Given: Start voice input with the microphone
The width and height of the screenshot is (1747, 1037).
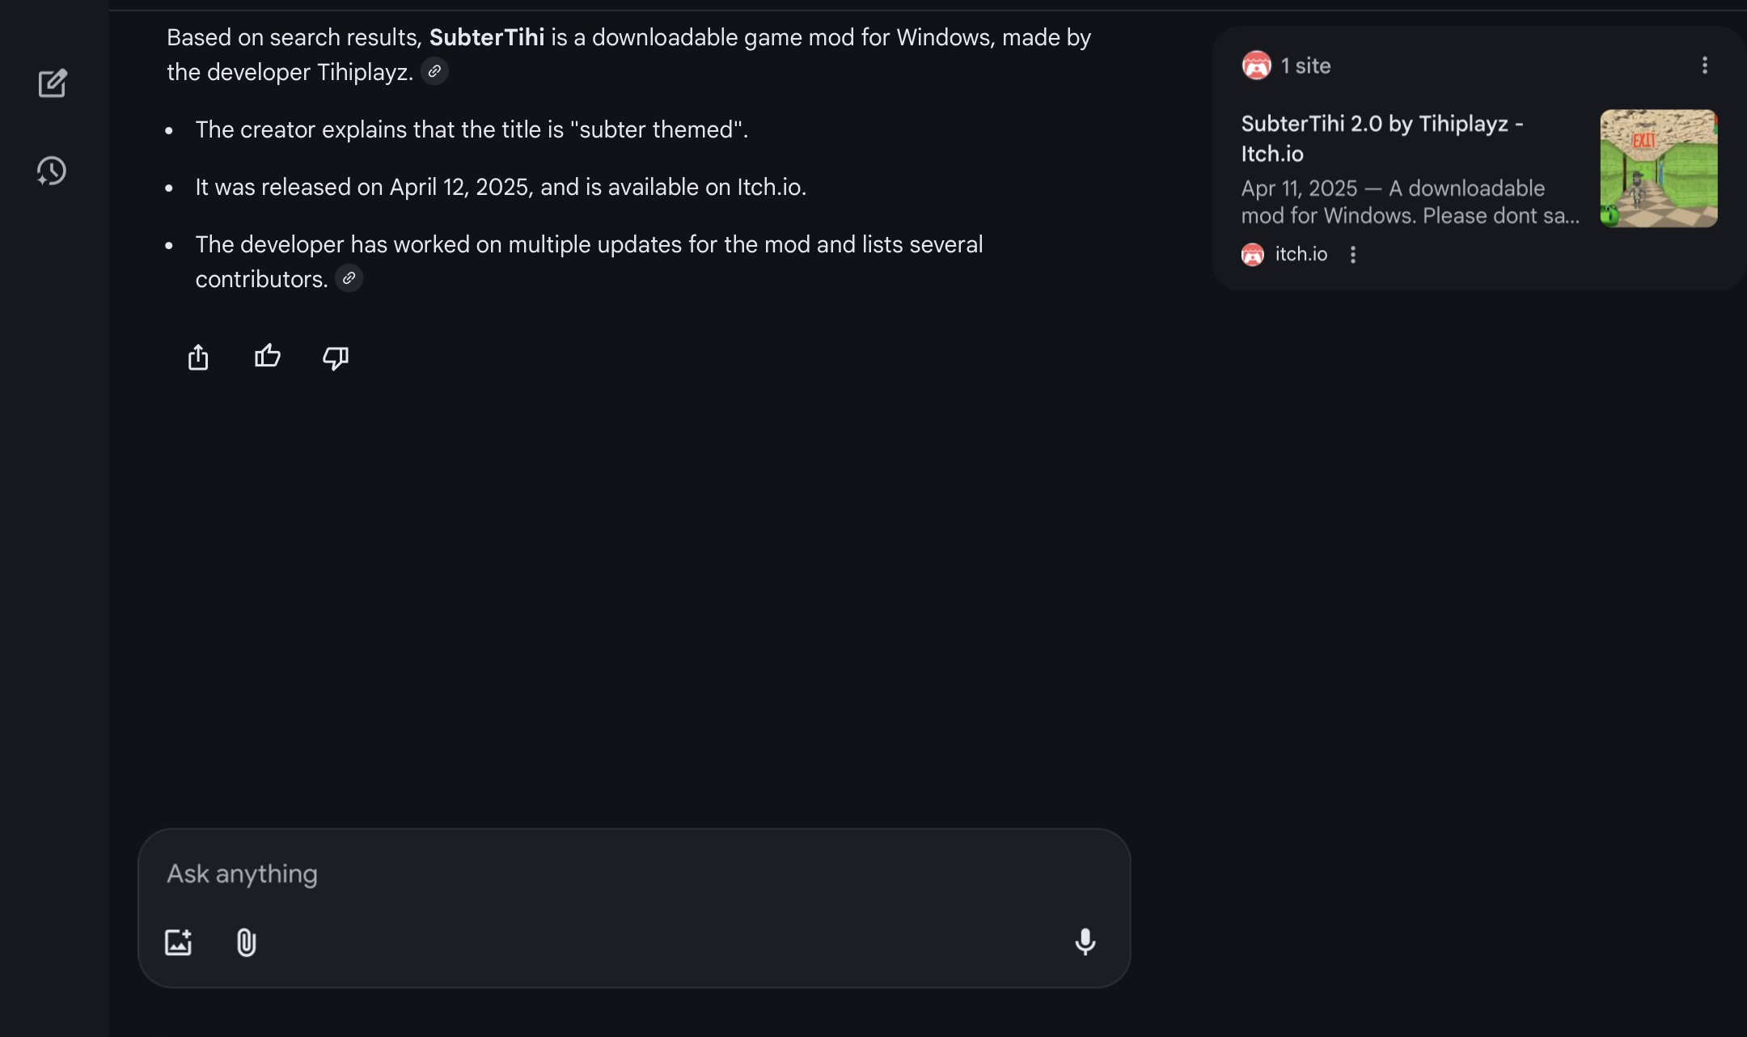Looking at the screenshot, I should pos(1085,942).
